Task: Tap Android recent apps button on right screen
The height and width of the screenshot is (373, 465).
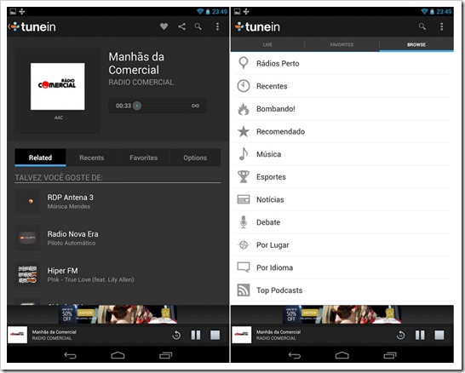Action: tap(390, 355)
